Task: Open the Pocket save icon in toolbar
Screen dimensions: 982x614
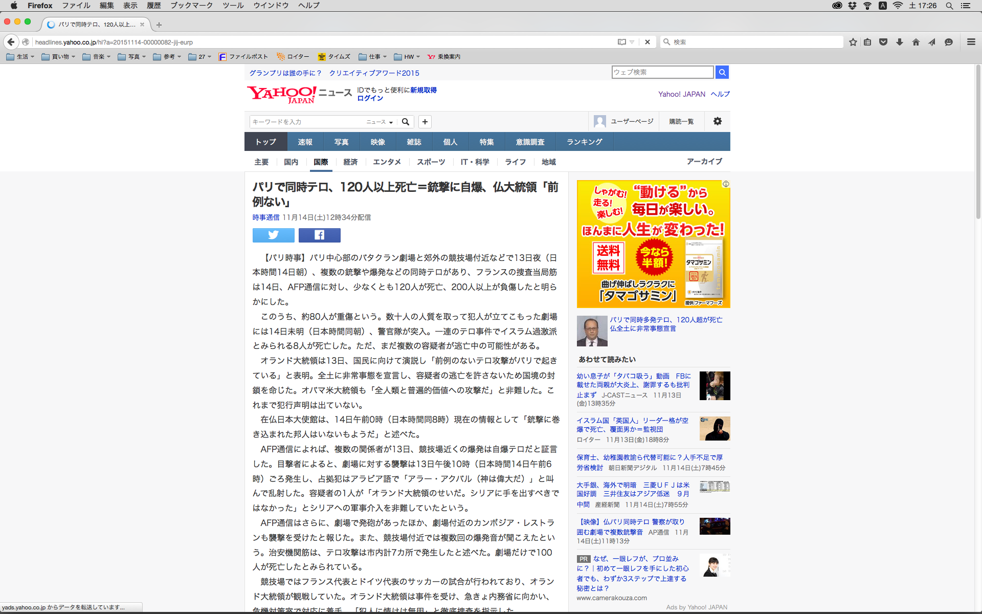Action: click(883, 42)
